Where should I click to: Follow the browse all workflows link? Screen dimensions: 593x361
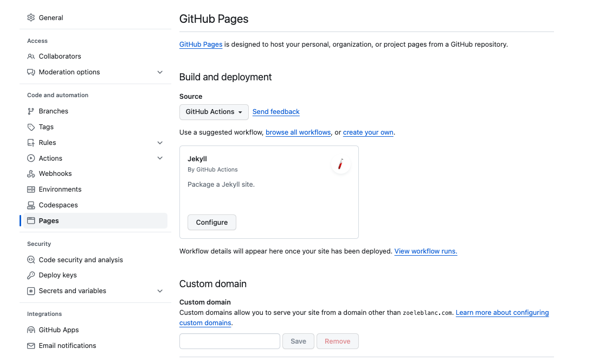click(x=298, y=132)
